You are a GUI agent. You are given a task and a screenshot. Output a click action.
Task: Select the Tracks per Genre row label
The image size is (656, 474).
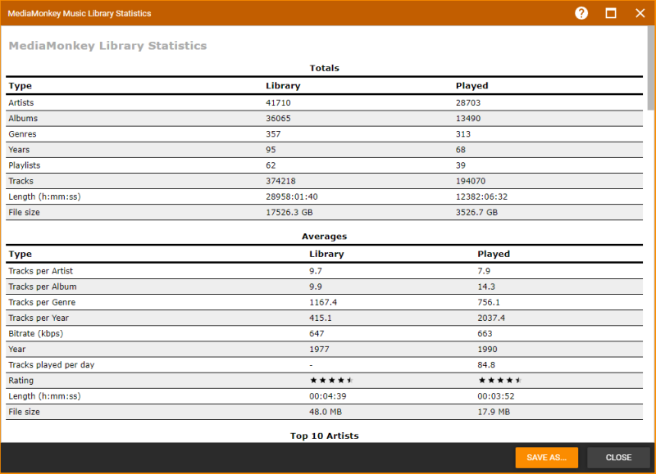click(x=42, y=303)
